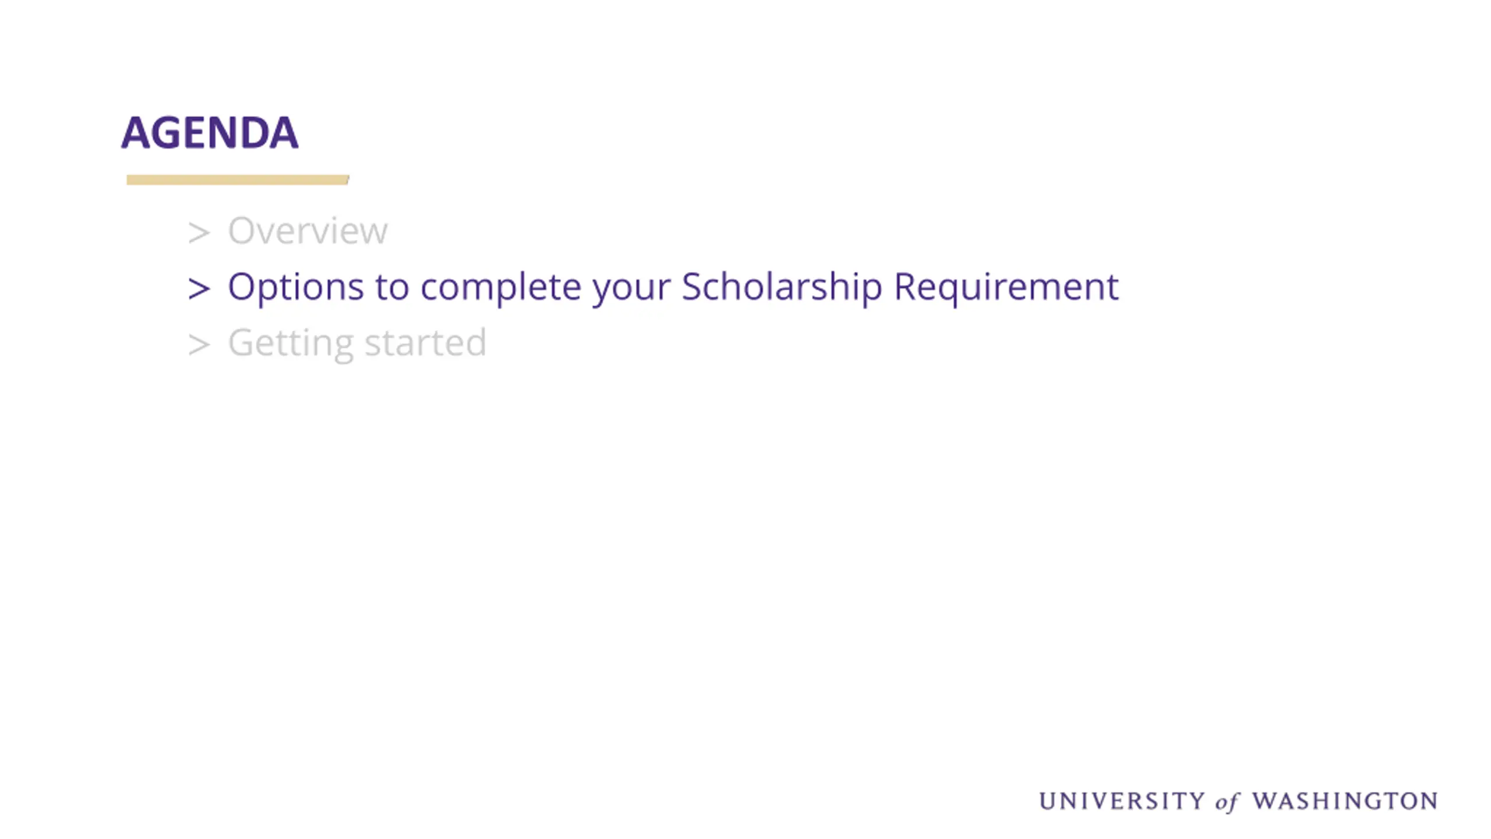Click the arrow bullet before Overview

click(199, 232)
